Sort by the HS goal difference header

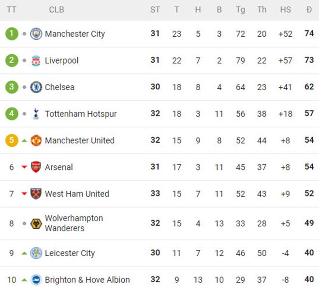click(286, 10)
